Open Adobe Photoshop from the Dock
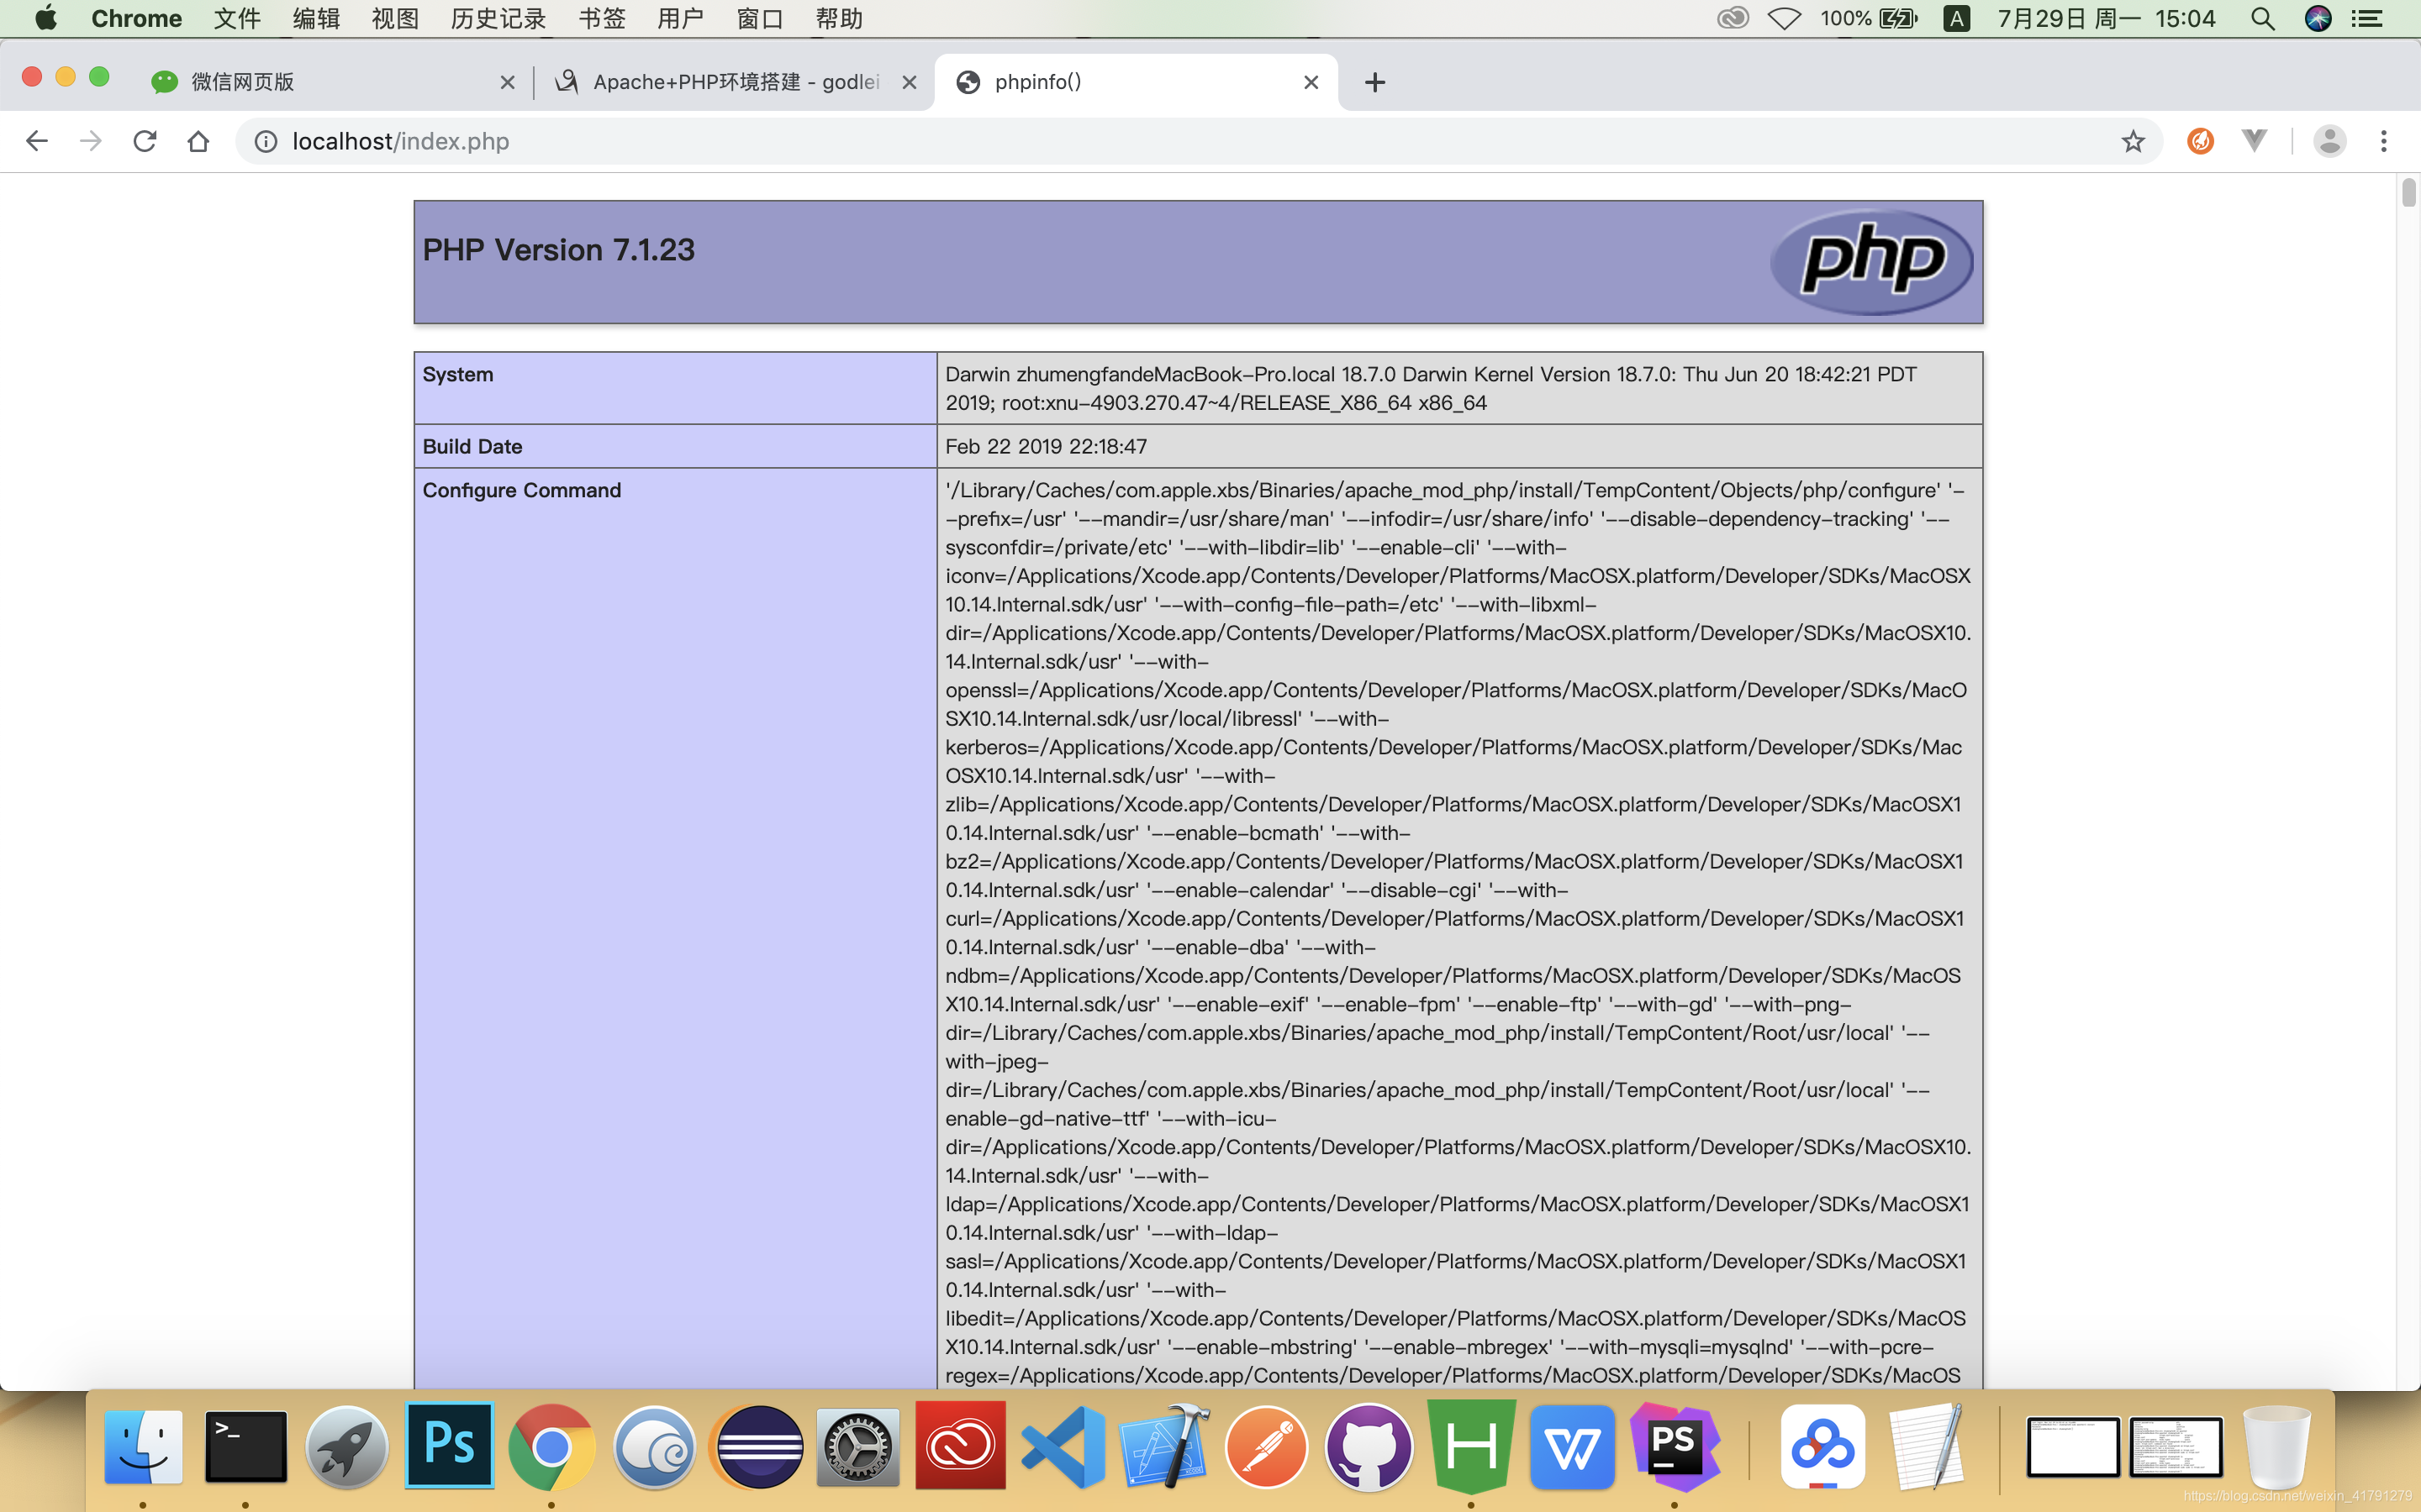Image resolution: width=2421 pixels, height=1512 pixels. click(449, 1445)
